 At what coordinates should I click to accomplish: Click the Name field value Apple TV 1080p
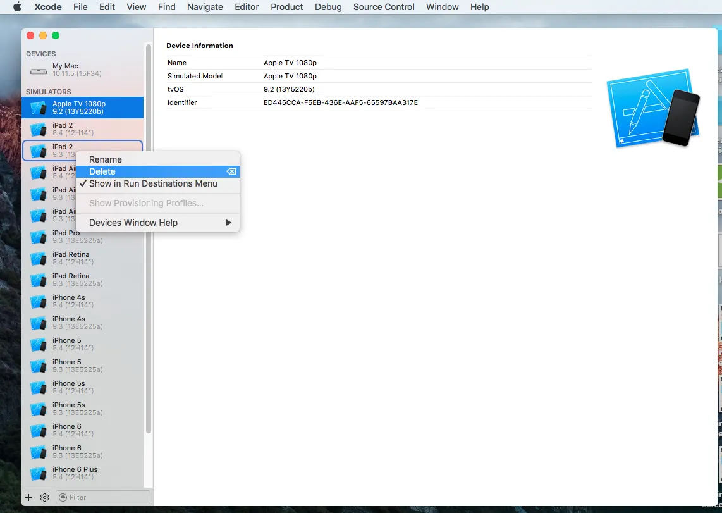[290, 63]
